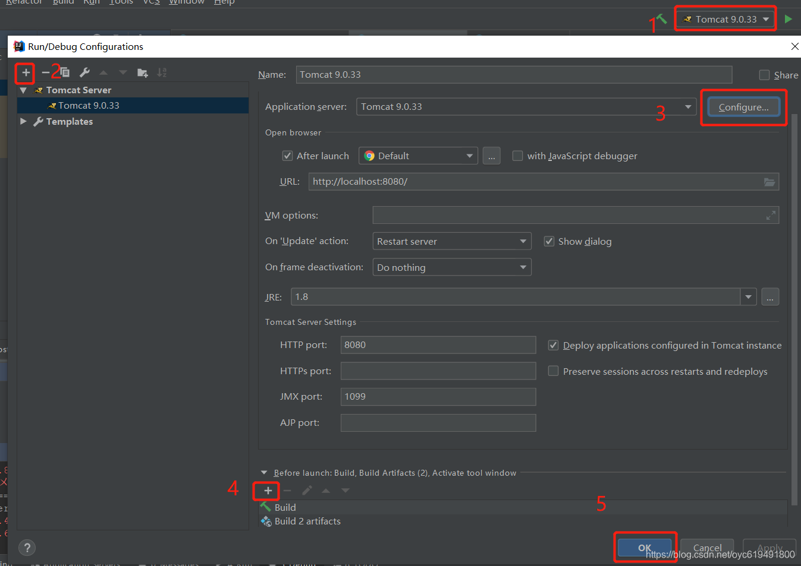Create new folder for configurations
Screen dimensions: 801x566
coord(143,72)
